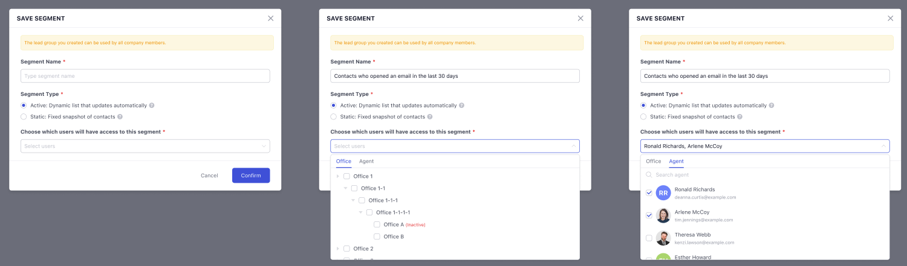
Task: Click Ronald Richards' RR initials avatar
Action: (x=663, y=193)
